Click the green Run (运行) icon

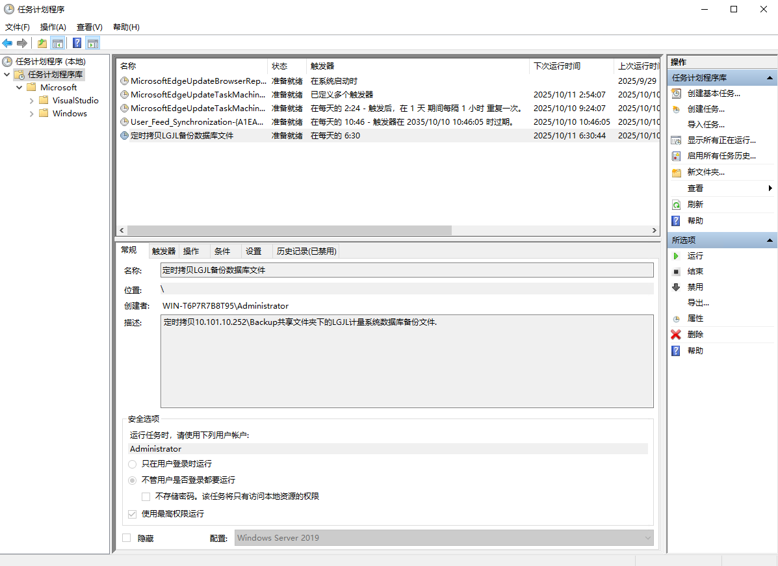(x=676, y=256)
